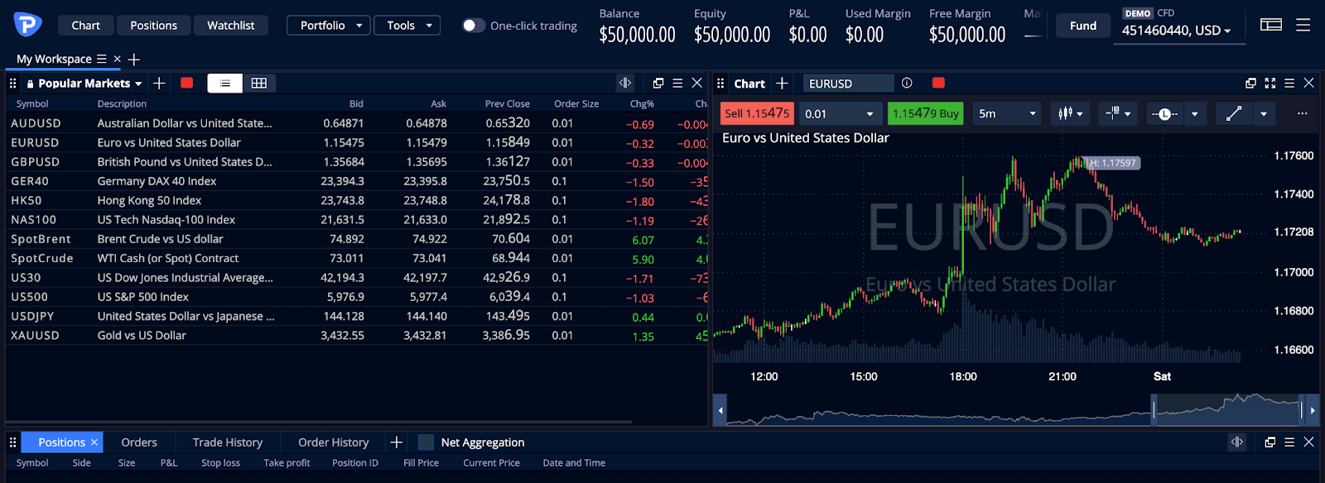
Task: Add symbol to Popular Markets with plus icon
Action: pyautogui.click(x=159, y=83)
